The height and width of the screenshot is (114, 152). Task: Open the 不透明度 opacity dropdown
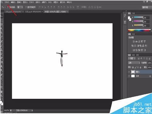150,63
